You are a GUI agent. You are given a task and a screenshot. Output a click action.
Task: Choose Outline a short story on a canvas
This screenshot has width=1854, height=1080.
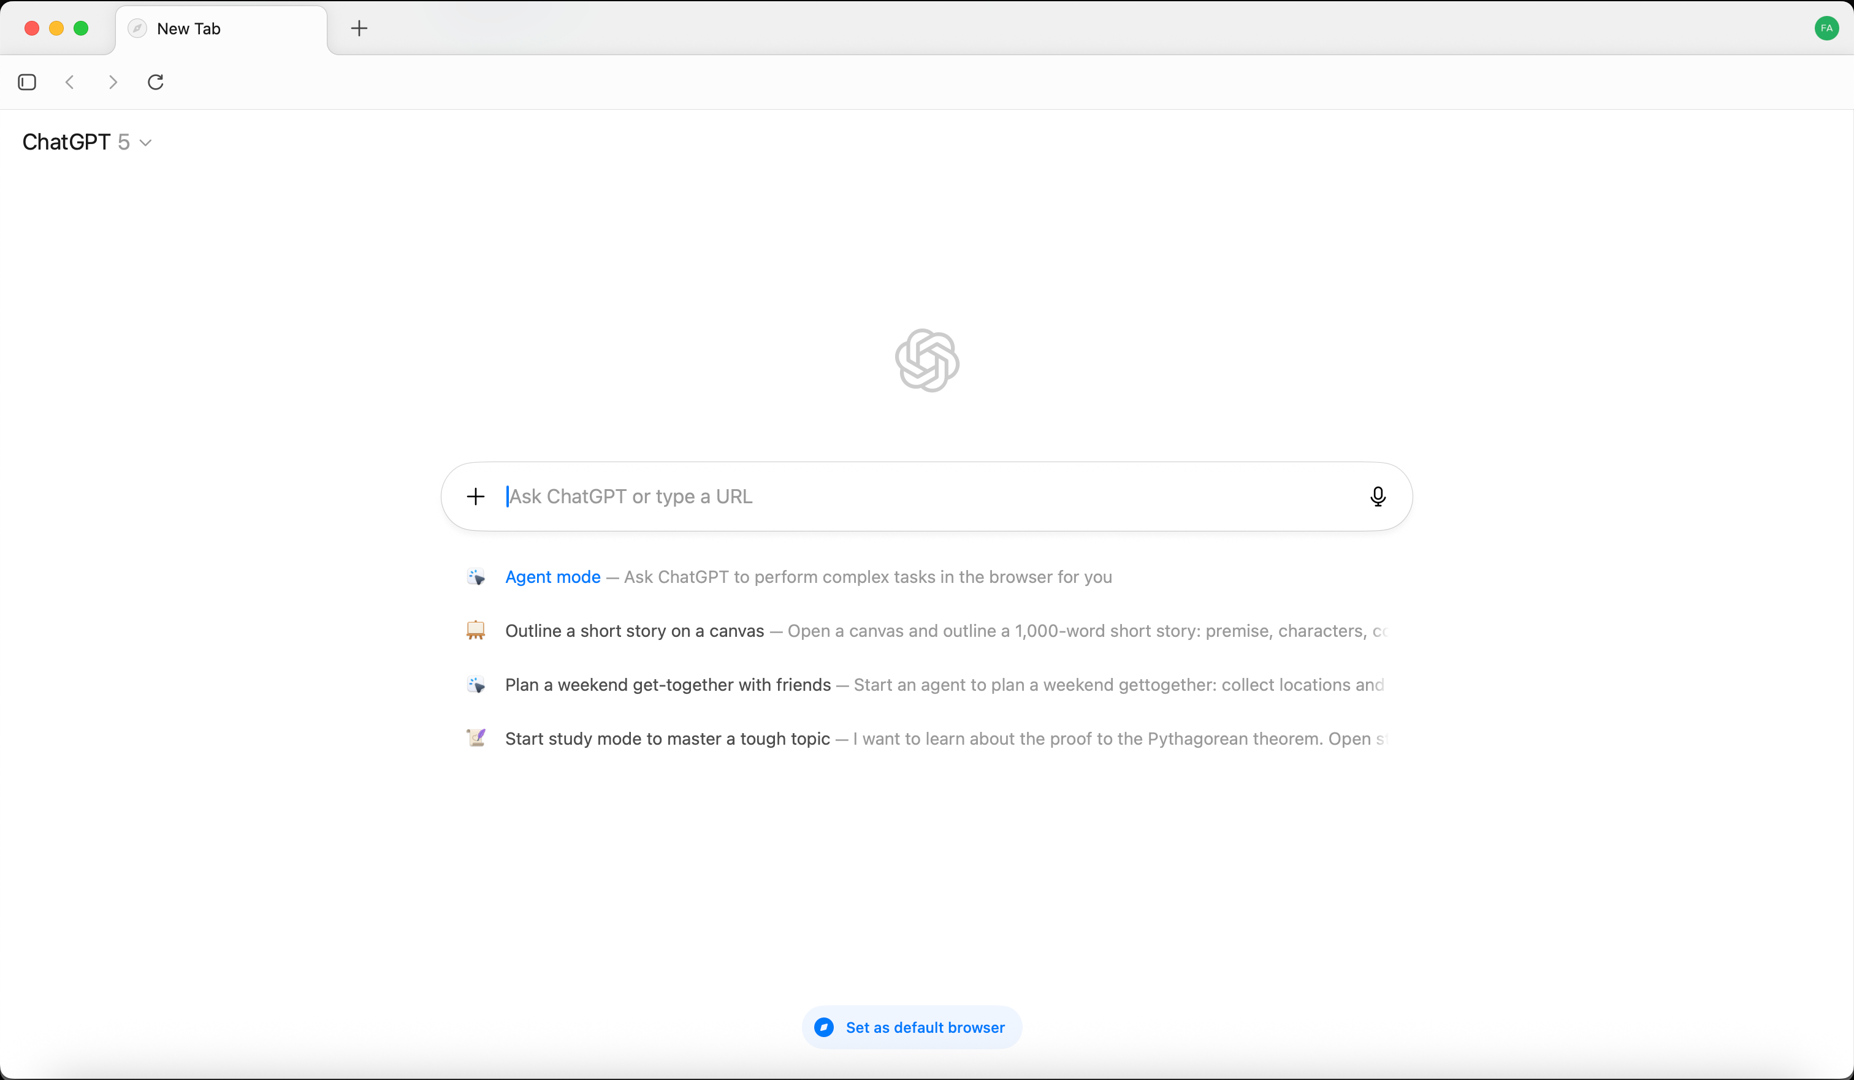click(x=634, y=631)
